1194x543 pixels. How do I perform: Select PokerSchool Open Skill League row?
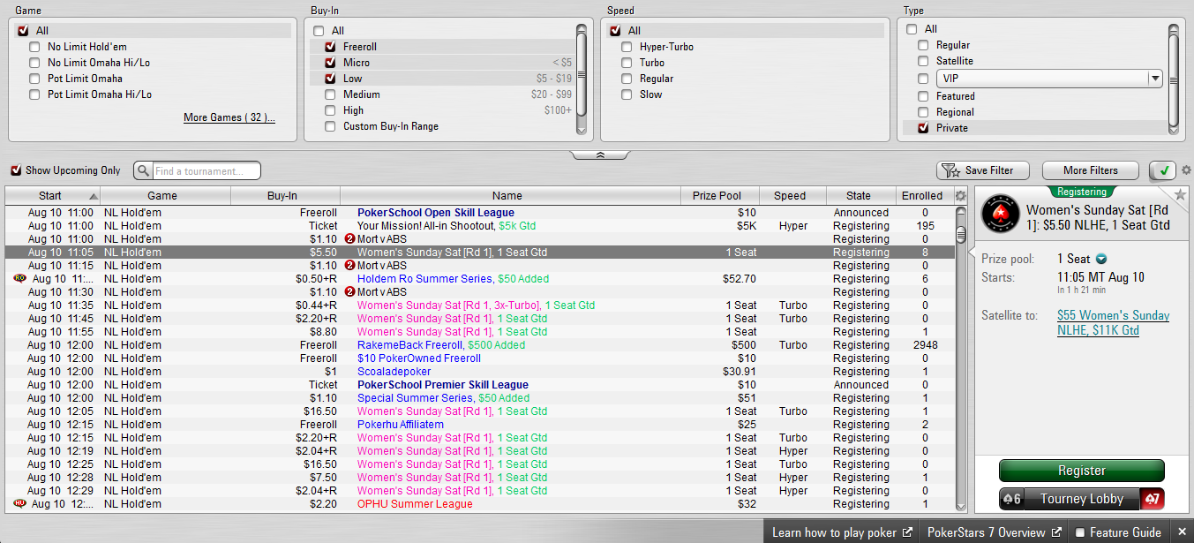[x=480, y=213]
